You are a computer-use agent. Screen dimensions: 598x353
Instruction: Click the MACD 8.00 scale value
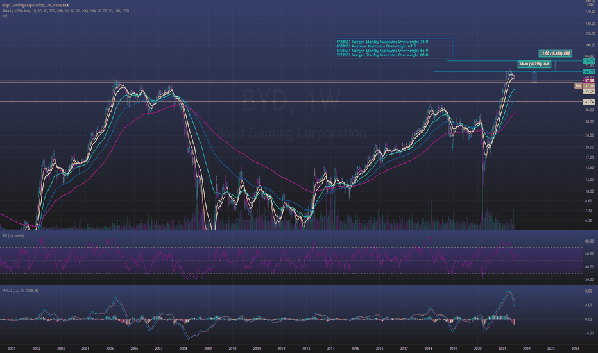click(589, 291)
